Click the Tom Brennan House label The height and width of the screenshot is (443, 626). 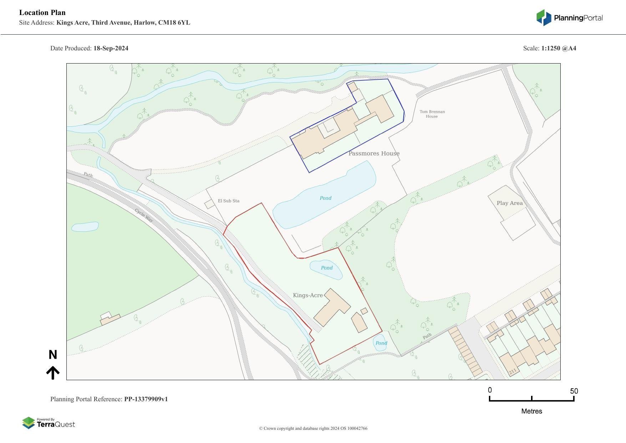(432, 114)
